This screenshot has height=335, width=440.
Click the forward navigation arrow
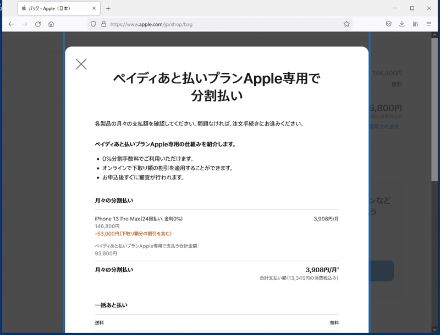pyautogui.click(x=24, y=24)
